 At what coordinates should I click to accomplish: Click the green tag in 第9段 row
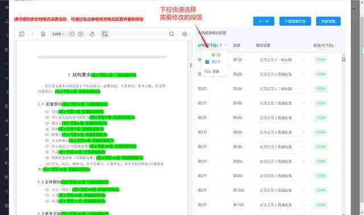point(321,176)
